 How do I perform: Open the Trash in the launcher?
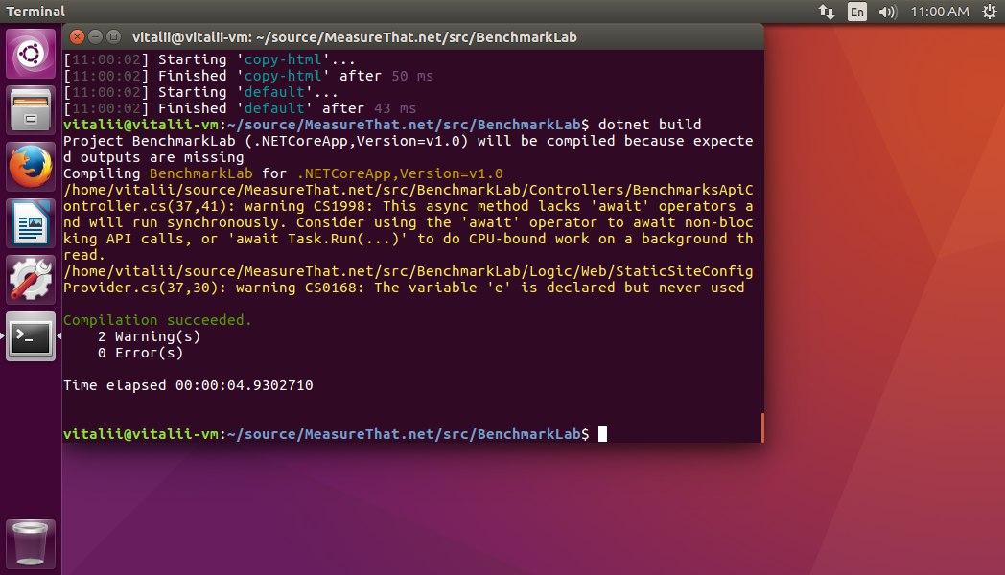click(30, 543)
